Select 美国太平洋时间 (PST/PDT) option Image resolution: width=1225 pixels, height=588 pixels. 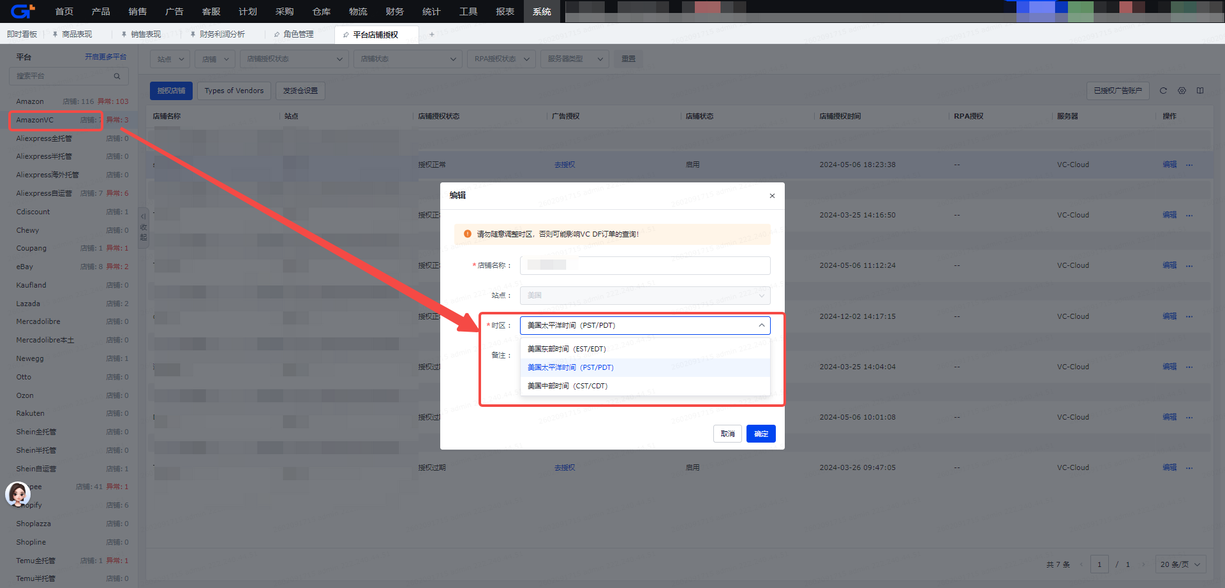click(645, 367)
